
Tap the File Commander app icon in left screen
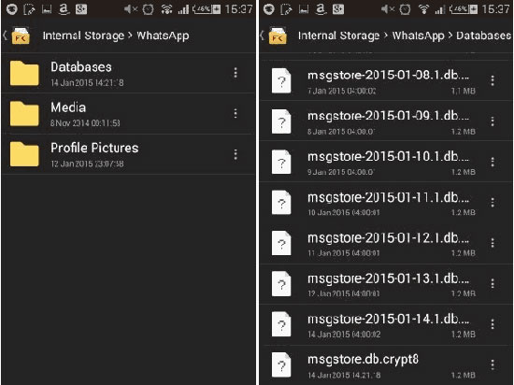pos(21,36)
